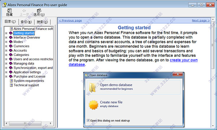
Task: Expand the Application settings tree node
Action: 6,72
